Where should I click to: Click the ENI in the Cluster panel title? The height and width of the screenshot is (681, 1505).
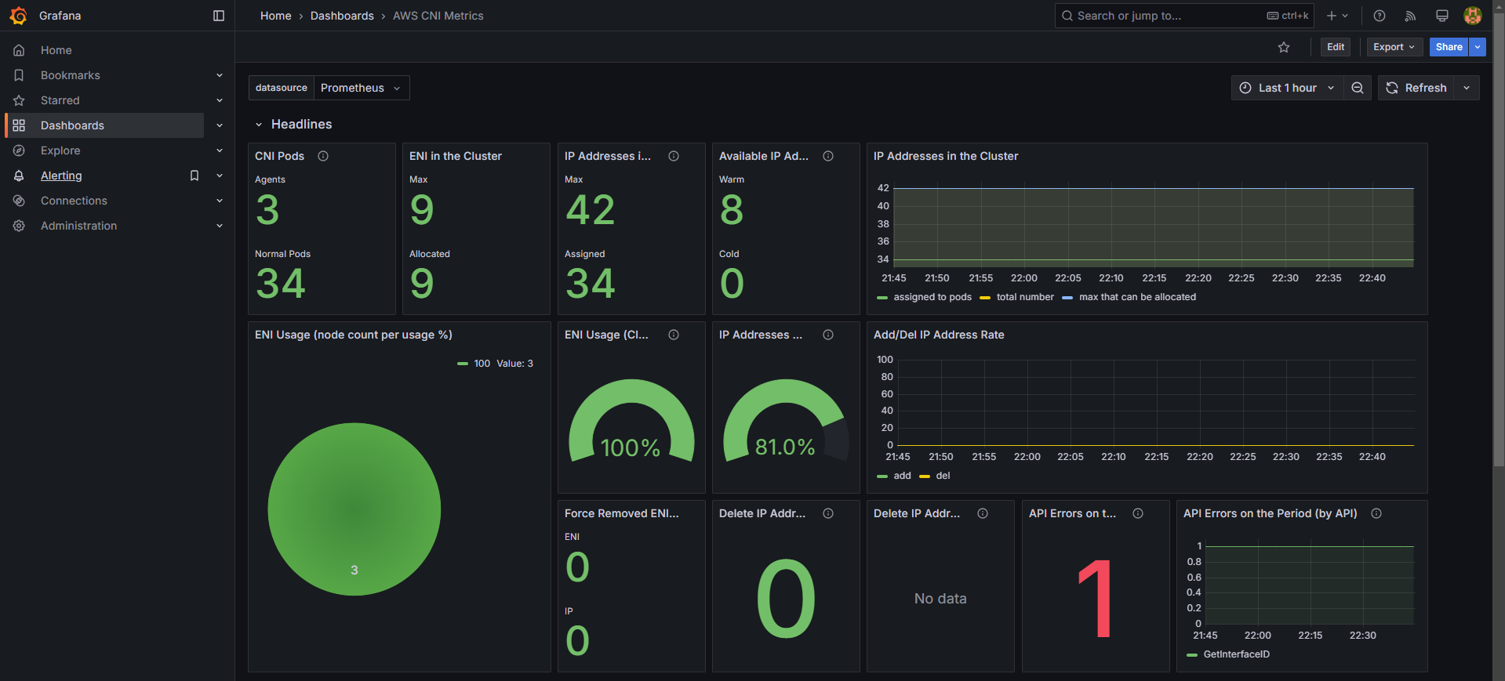point(456,156)
